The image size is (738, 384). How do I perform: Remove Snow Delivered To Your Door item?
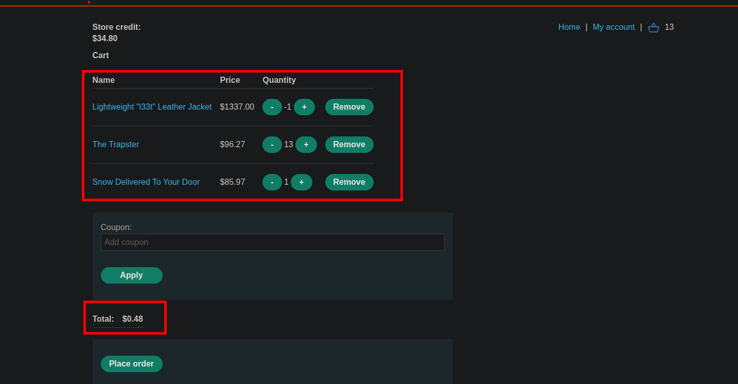coord(349,182)
